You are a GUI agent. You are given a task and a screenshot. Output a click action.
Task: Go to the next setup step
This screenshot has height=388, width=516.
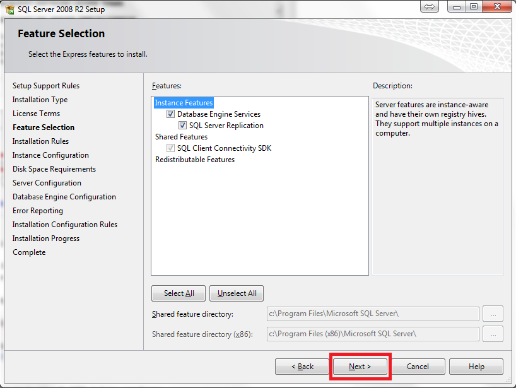pos(360,367)
